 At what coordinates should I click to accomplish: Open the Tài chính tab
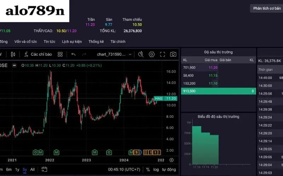tap(118, 42)
